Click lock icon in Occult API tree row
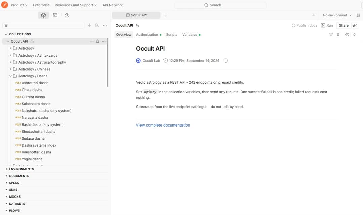Image resolution: width=363 pixels, height=215 pixels. [x=32, y=41]
